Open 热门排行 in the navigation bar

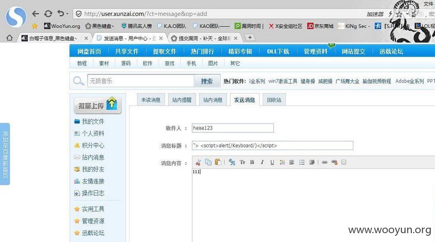coord(202,51)
